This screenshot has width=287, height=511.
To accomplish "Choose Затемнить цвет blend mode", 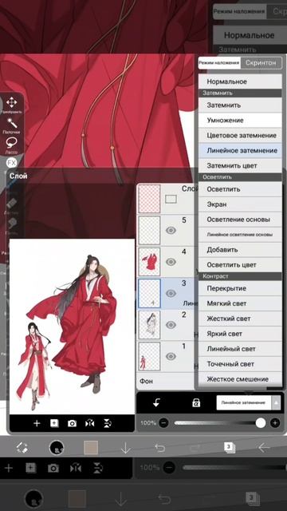I will 240,165.
